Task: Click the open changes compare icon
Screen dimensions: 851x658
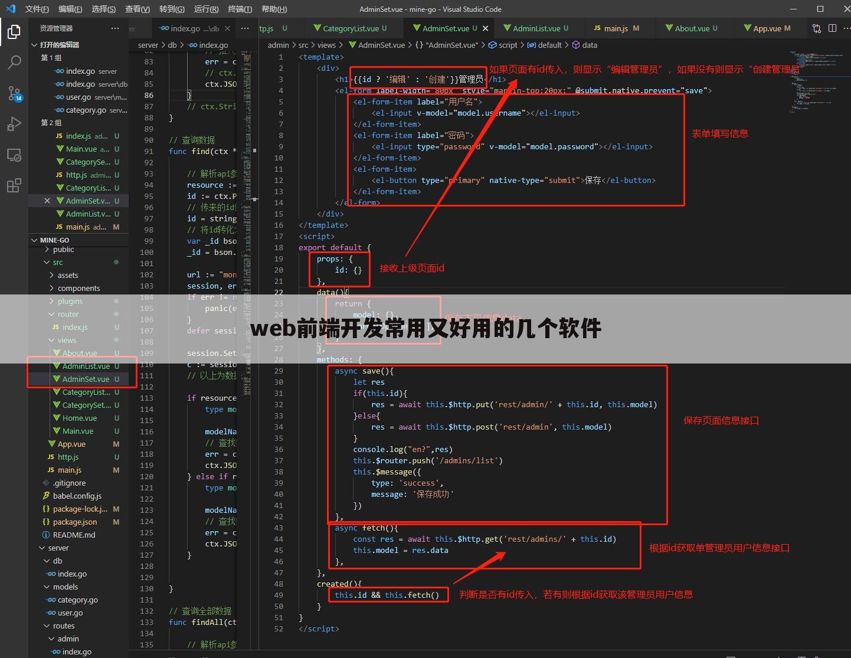Action: point(817,28)
